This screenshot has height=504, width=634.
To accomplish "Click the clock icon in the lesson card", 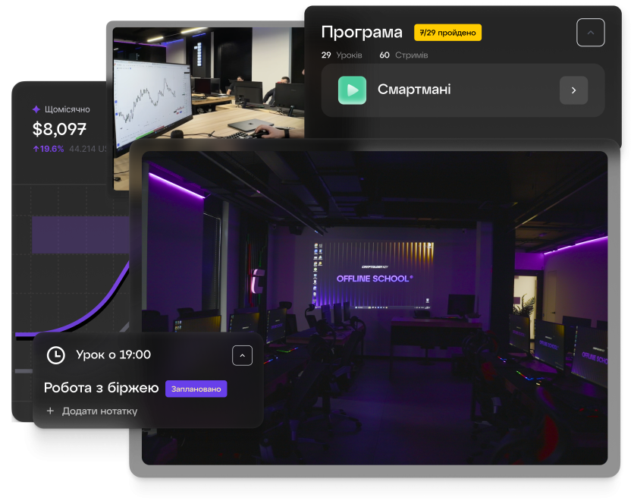I will click(55, 355).
